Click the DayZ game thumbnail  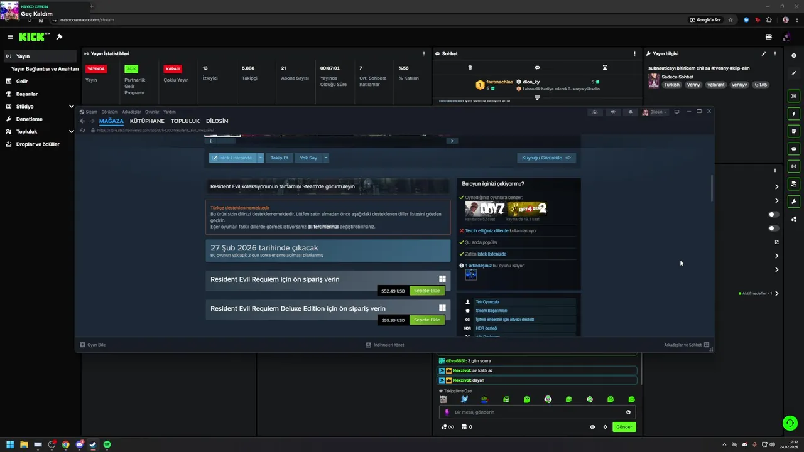pyautogui.click(x=485, y=208)
